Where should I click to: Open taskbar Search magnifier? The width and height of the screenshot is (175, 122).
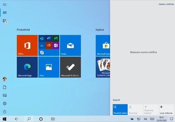point(29,119)
